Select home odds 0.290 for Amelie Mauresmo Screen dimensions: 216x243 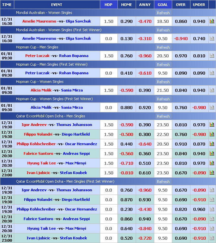coord(126,21)
